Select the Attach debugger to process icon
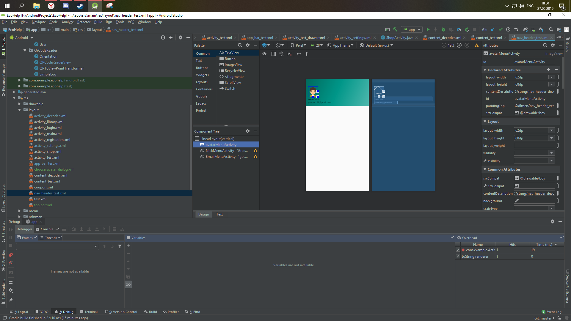Viewport: 571px width, 321px height. [x=466, y=29]
